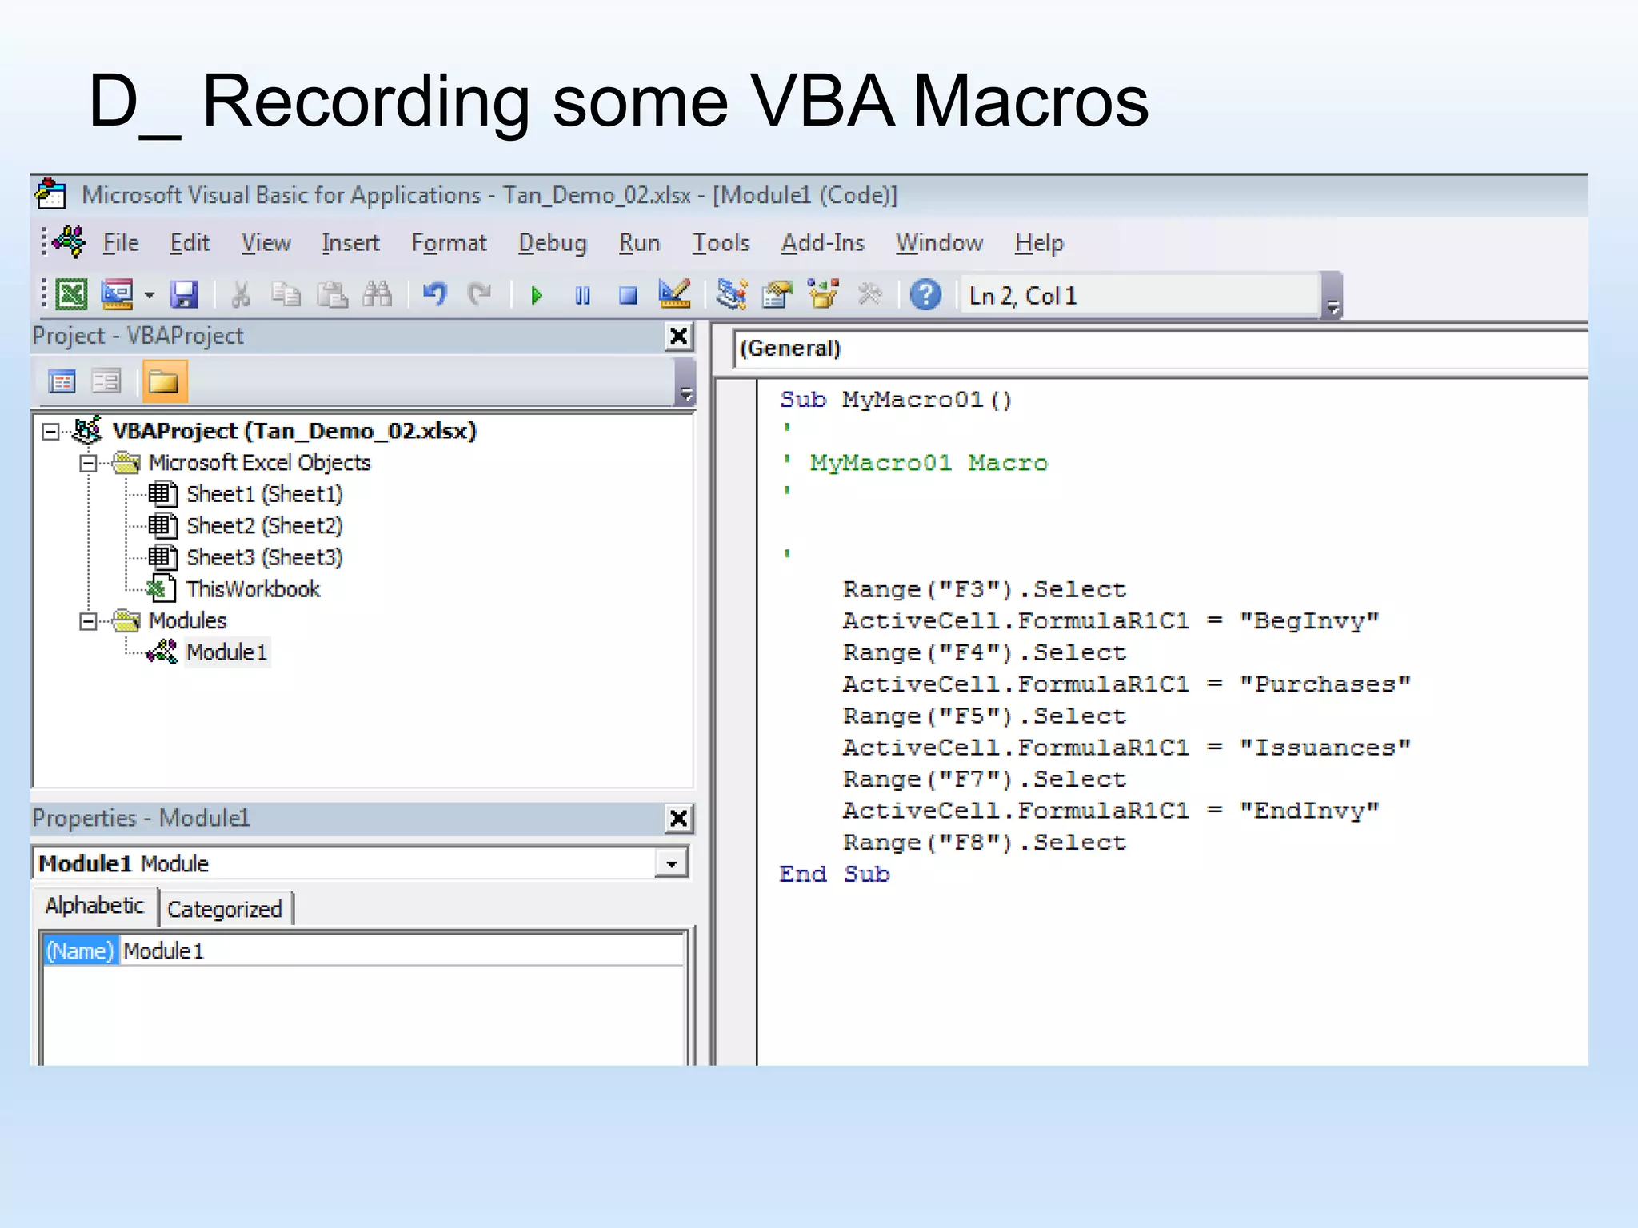Select the Modules folder in project tree
This screenshot has width=1638, height=1228.
coord(187,621)
